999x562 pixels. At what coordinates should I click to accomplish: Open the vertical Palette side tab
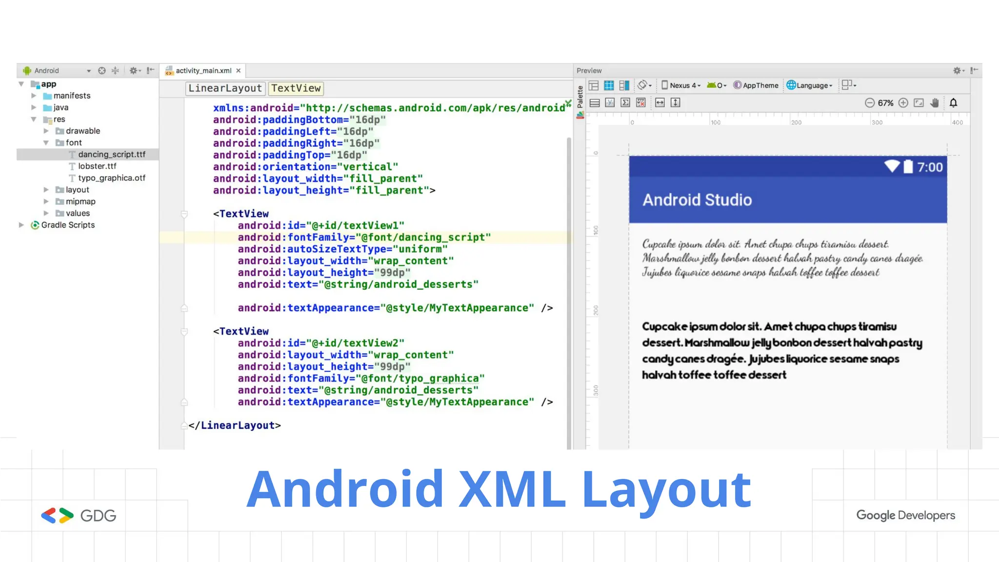point(580,97)
